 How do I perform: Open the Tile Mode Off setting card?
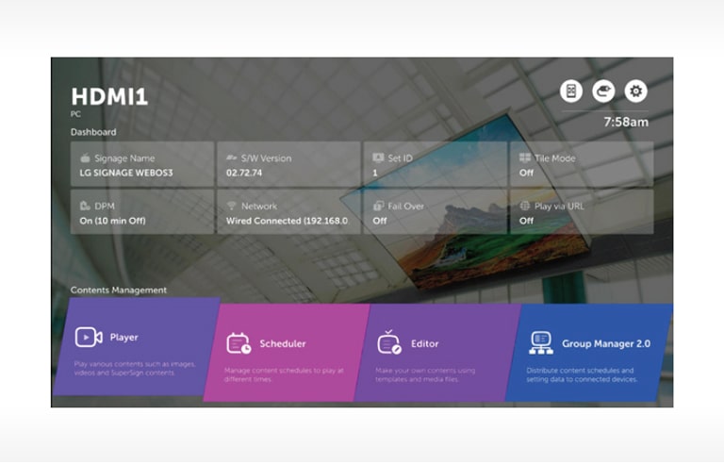coord(582,165)
